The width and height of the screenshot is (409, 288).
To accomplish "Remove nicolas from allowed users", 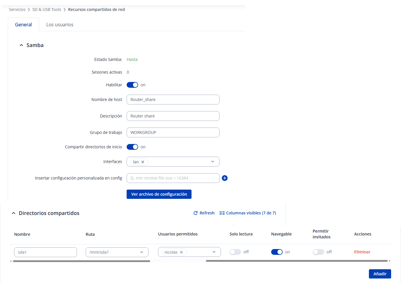I will tap(181, 252).
